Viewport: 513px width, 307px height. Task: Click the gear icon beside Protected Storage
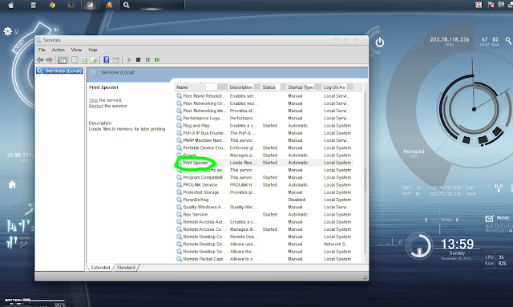click(x=179, y=192)
